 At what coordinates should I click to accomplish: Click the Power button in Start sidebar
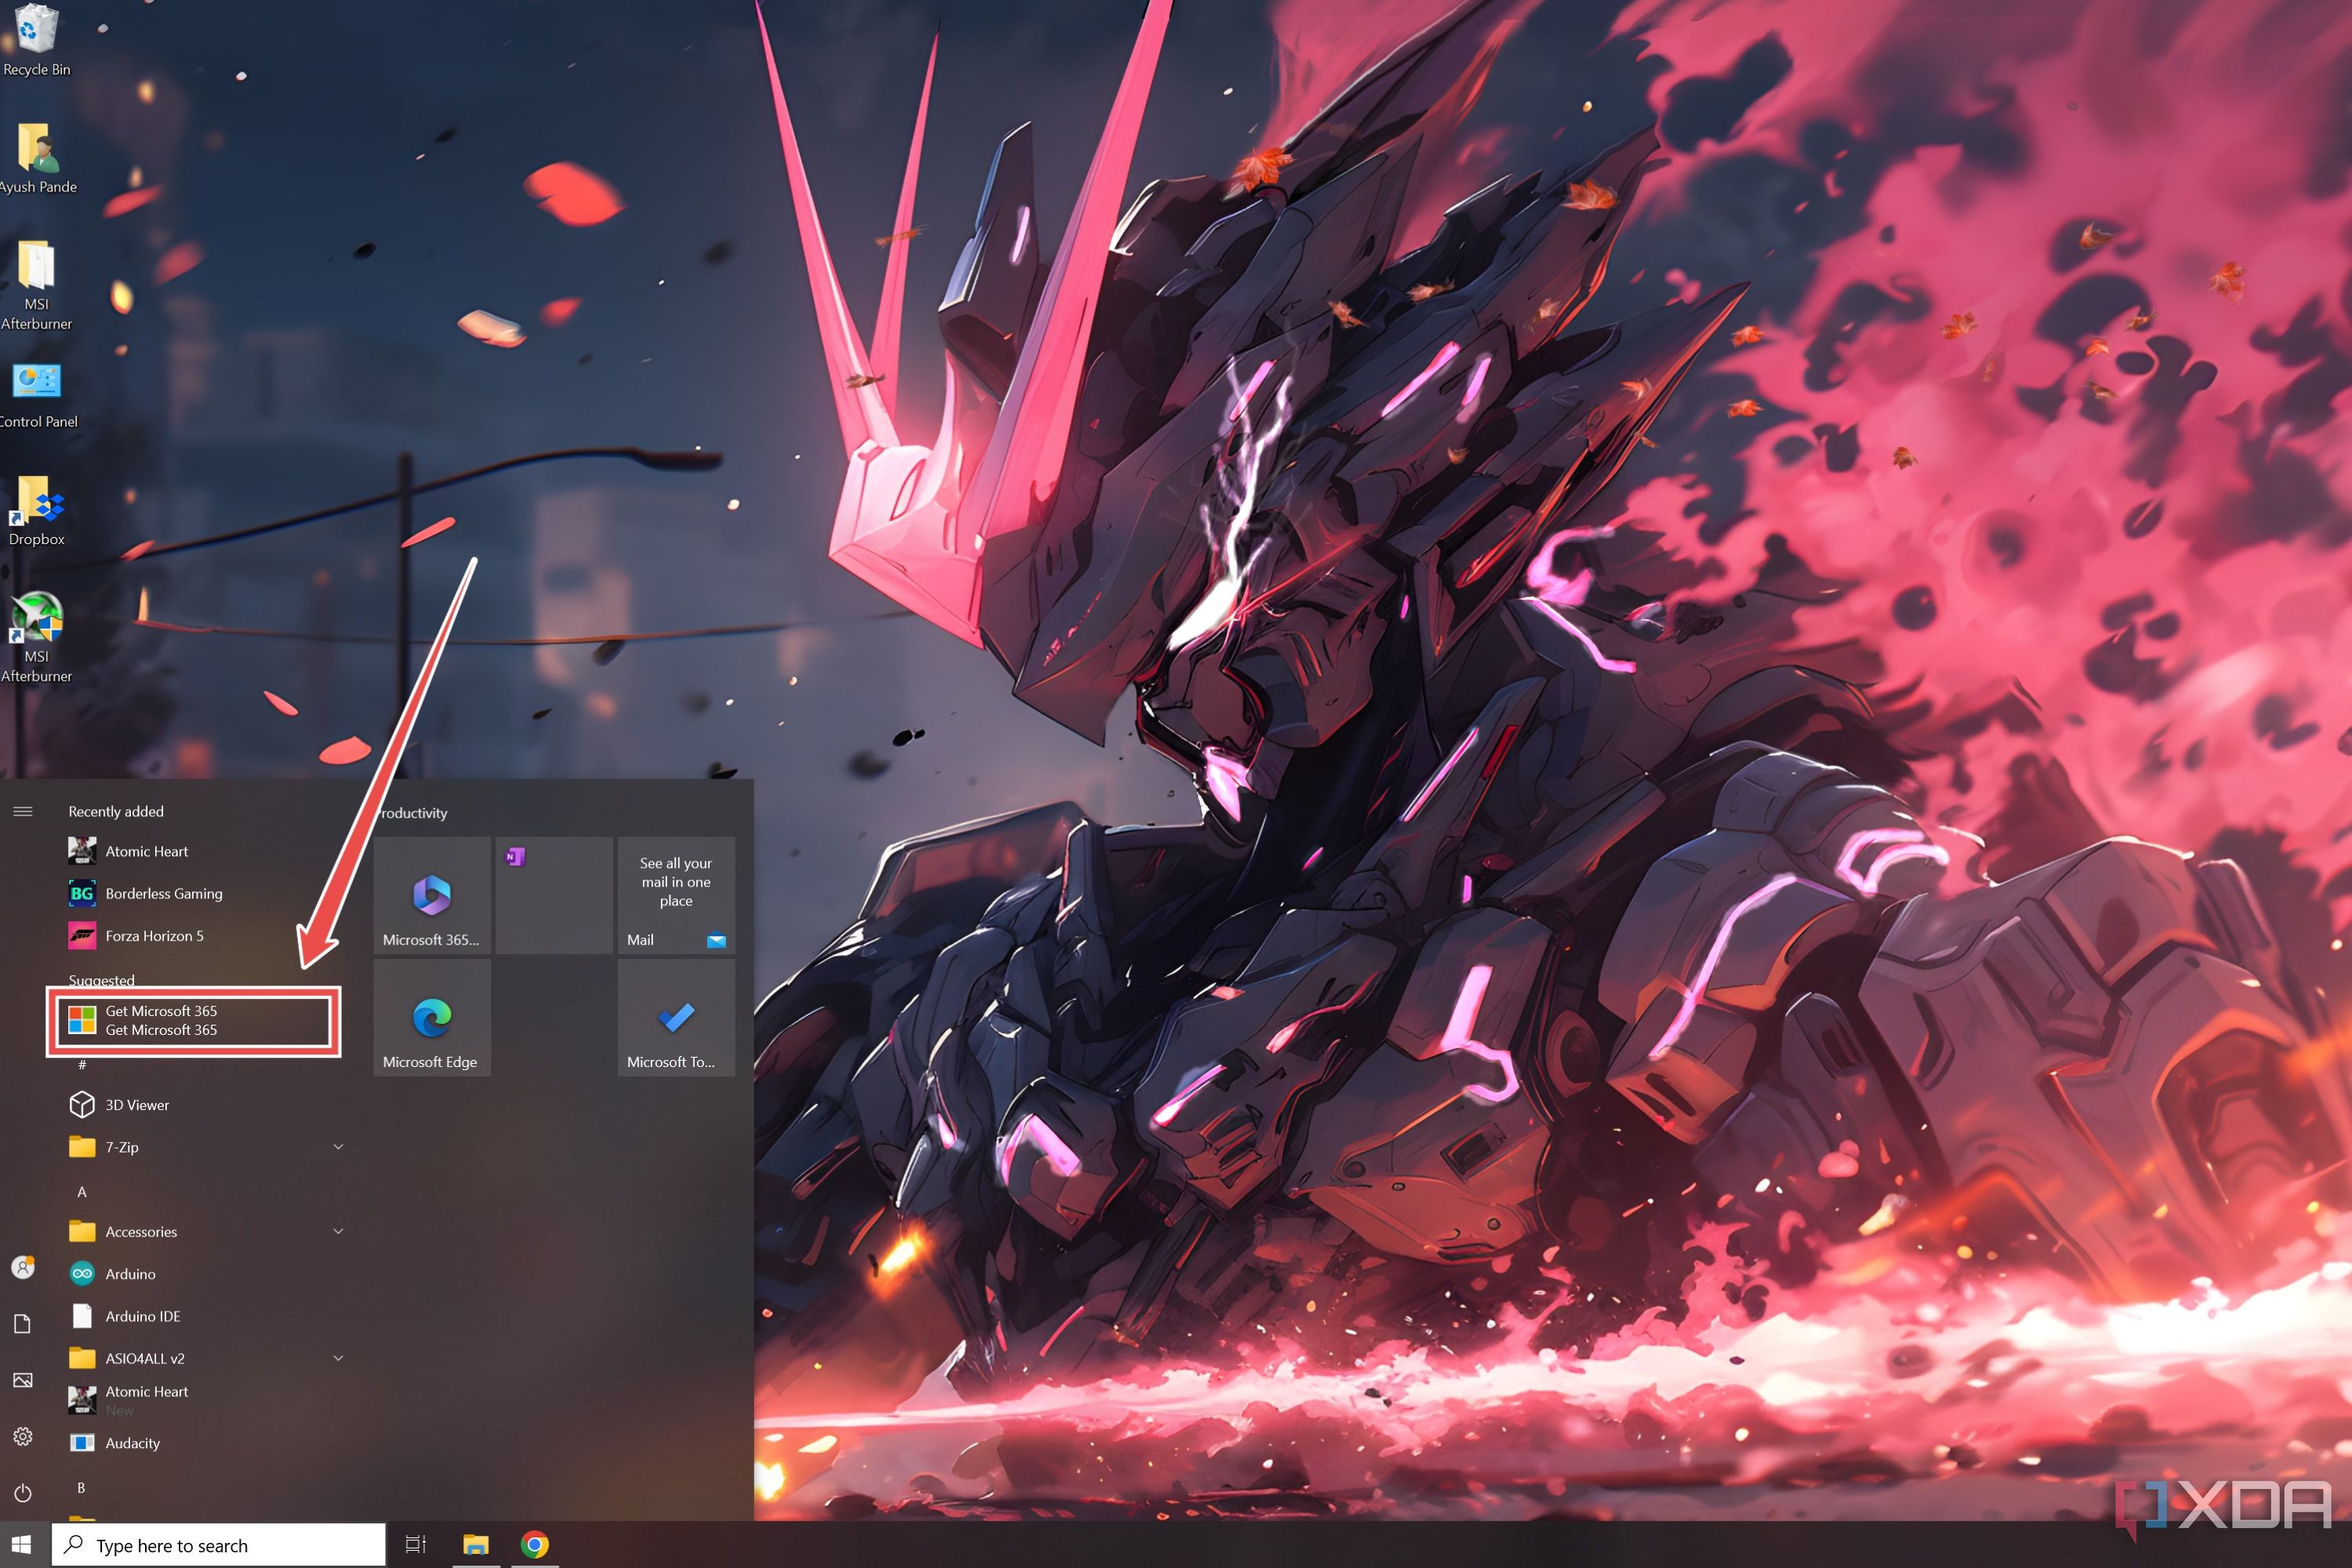23,1493
